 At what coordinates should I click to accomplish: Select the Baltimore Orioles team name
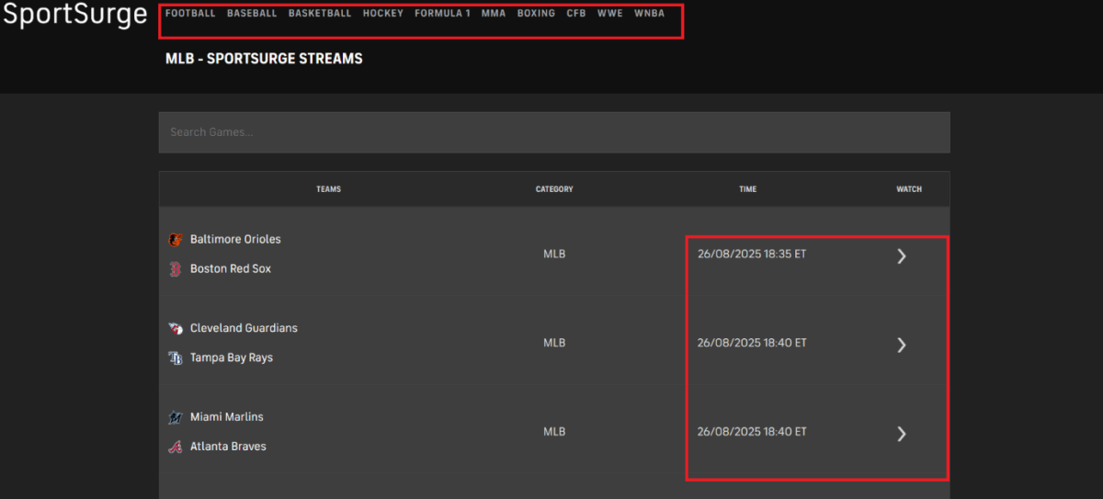pos(235,239)
